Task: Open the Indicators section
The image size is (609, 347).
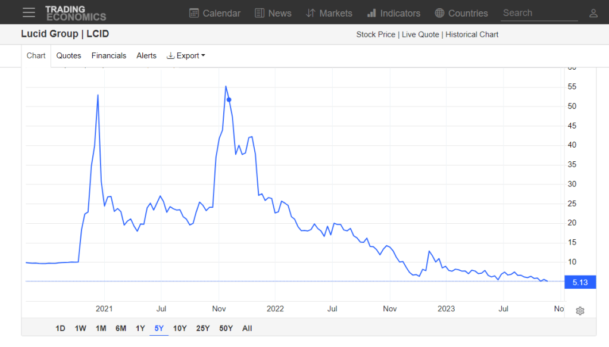Action: [x=393, y=13]
